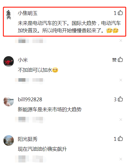Open 阳光挺秀's scenery avatar
The height and width of the screenshot is (168, 130).
9,140
